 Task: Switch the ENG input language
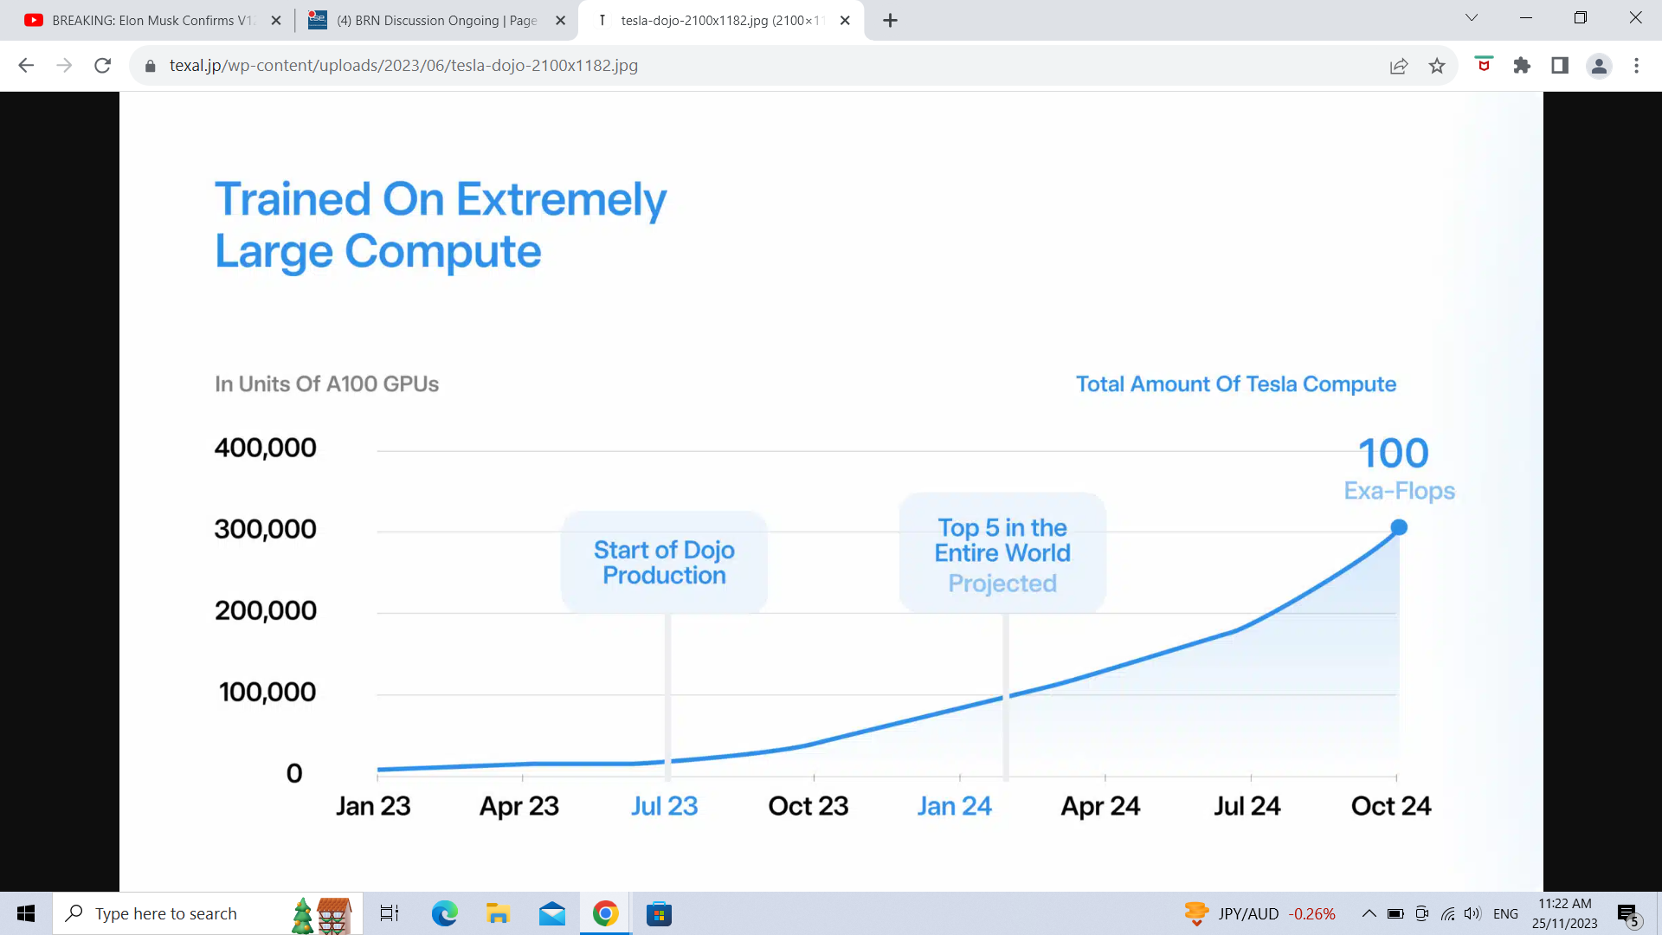(1505, 913)
